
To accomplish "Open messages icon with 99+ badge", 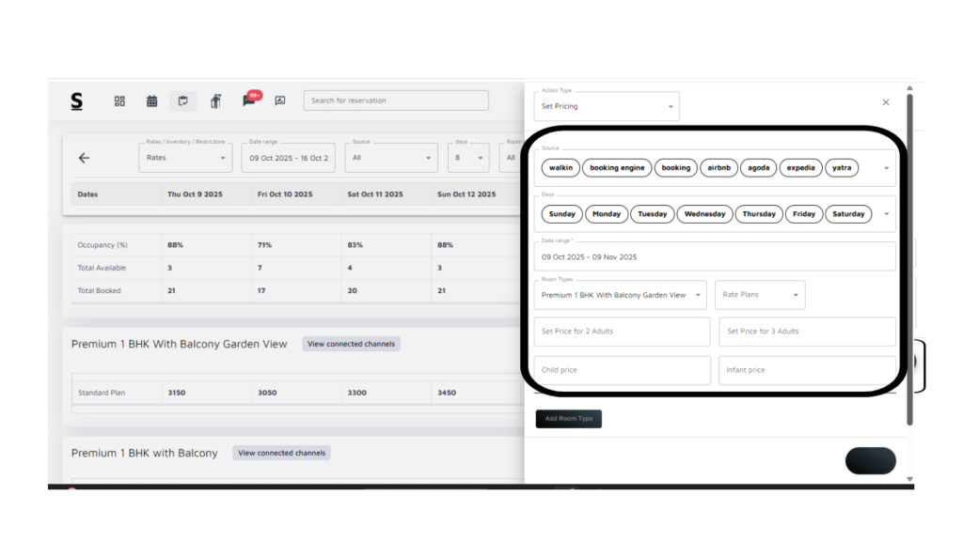I will pos(249,100).
